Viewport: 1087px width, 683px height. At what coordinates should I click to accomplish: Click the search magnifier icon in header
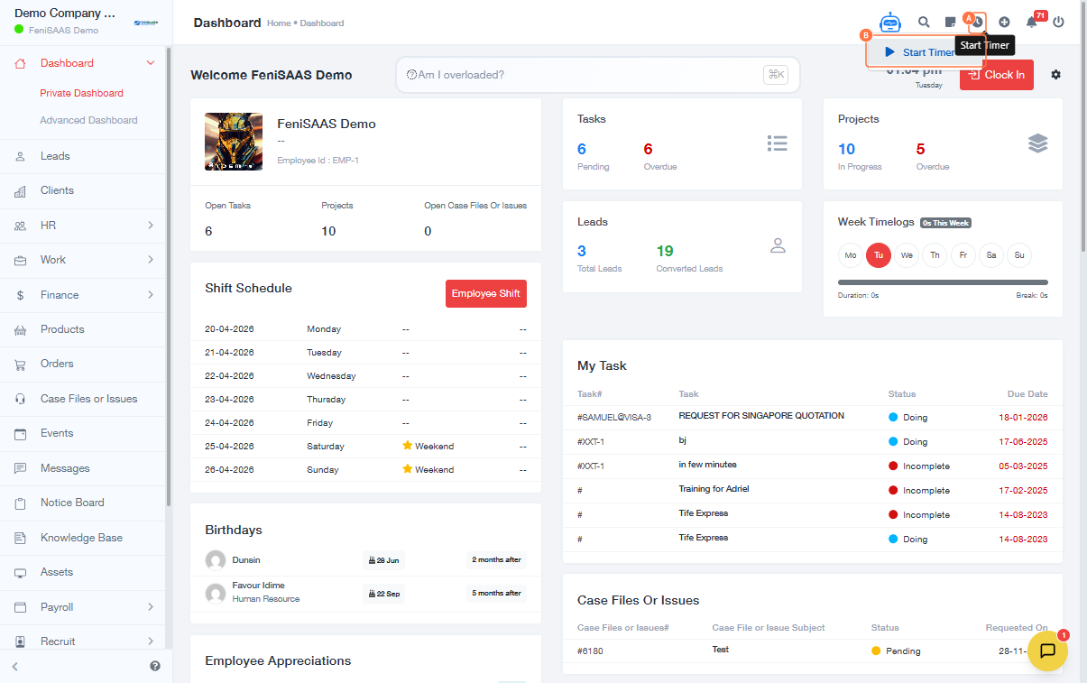(924, 23)
